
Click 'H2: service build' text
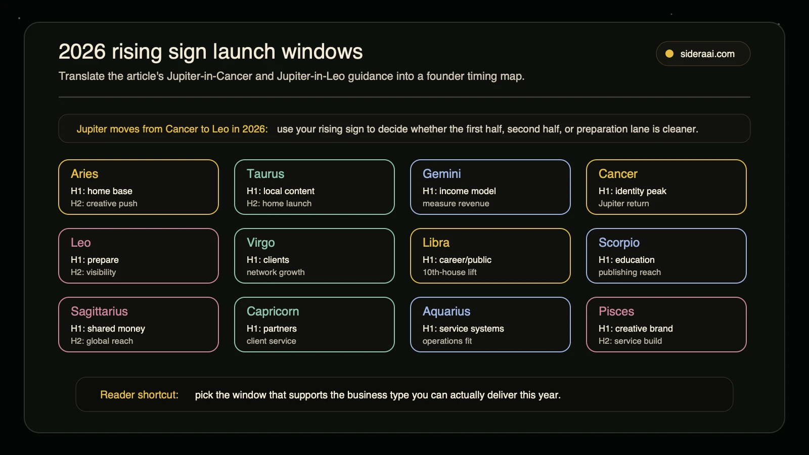tap(630, 341)
